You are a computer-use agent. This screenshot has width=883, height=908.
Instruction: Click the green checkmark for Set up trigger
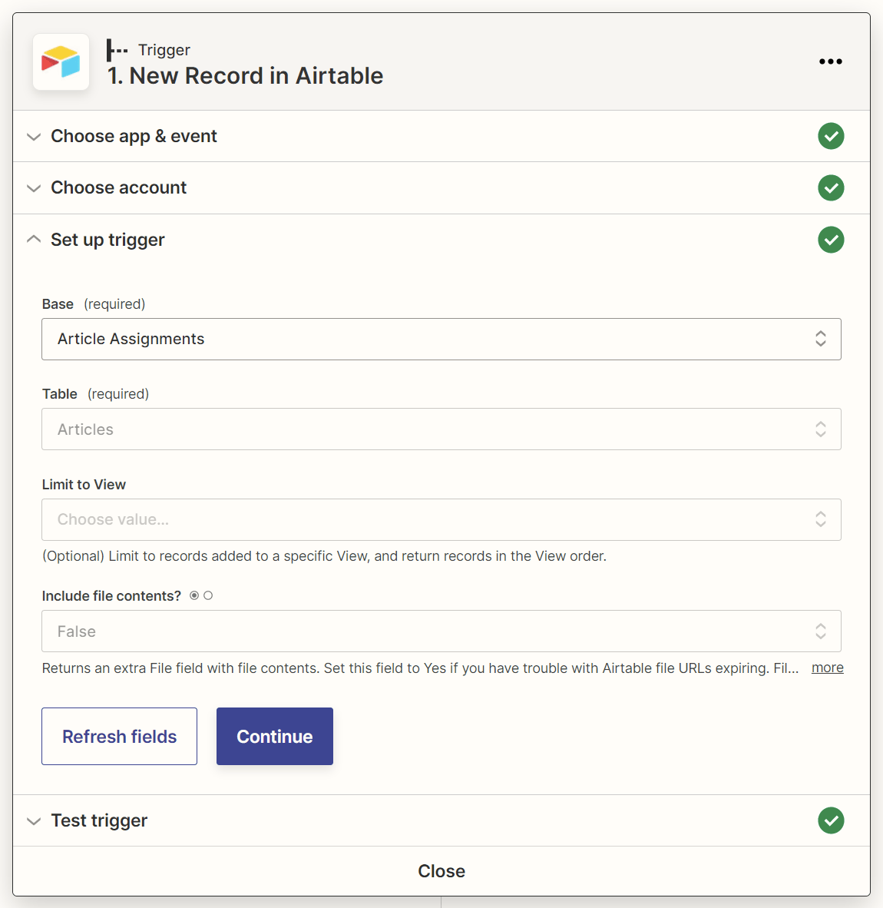831,240
